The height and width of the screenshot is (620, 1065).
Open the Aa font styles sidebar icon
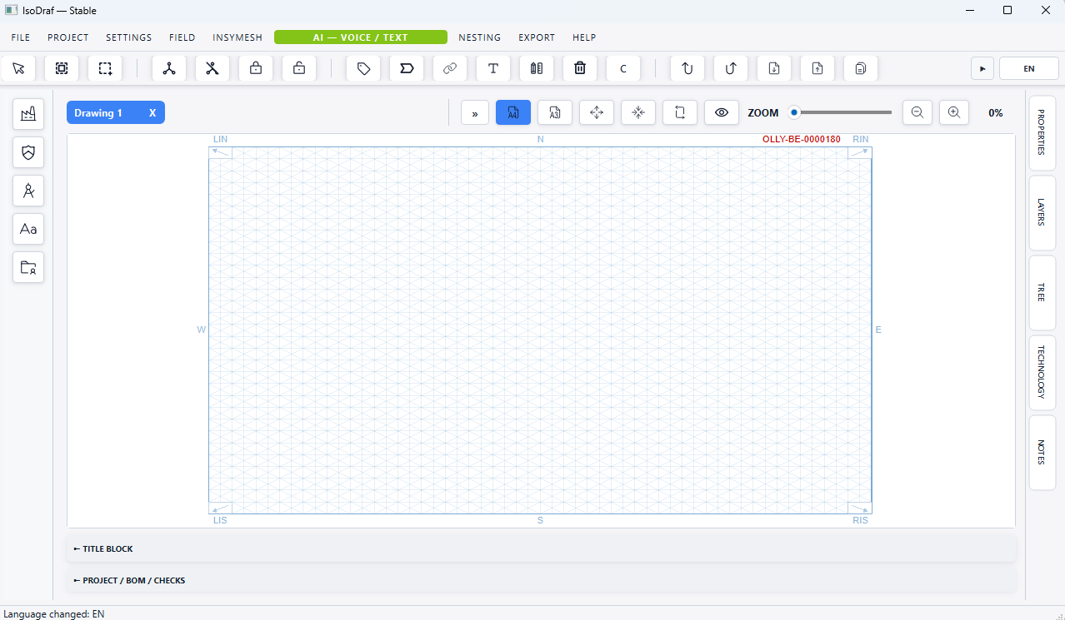tap(28, 228)
